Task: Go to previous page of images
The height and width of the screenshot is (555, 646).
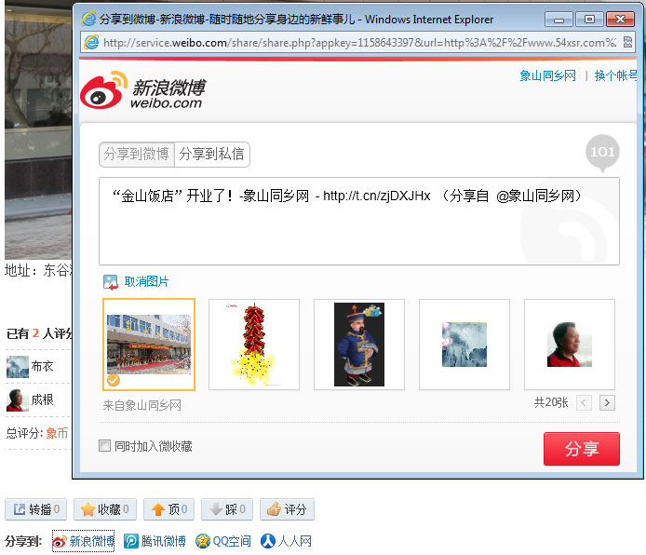Action: 584,403
